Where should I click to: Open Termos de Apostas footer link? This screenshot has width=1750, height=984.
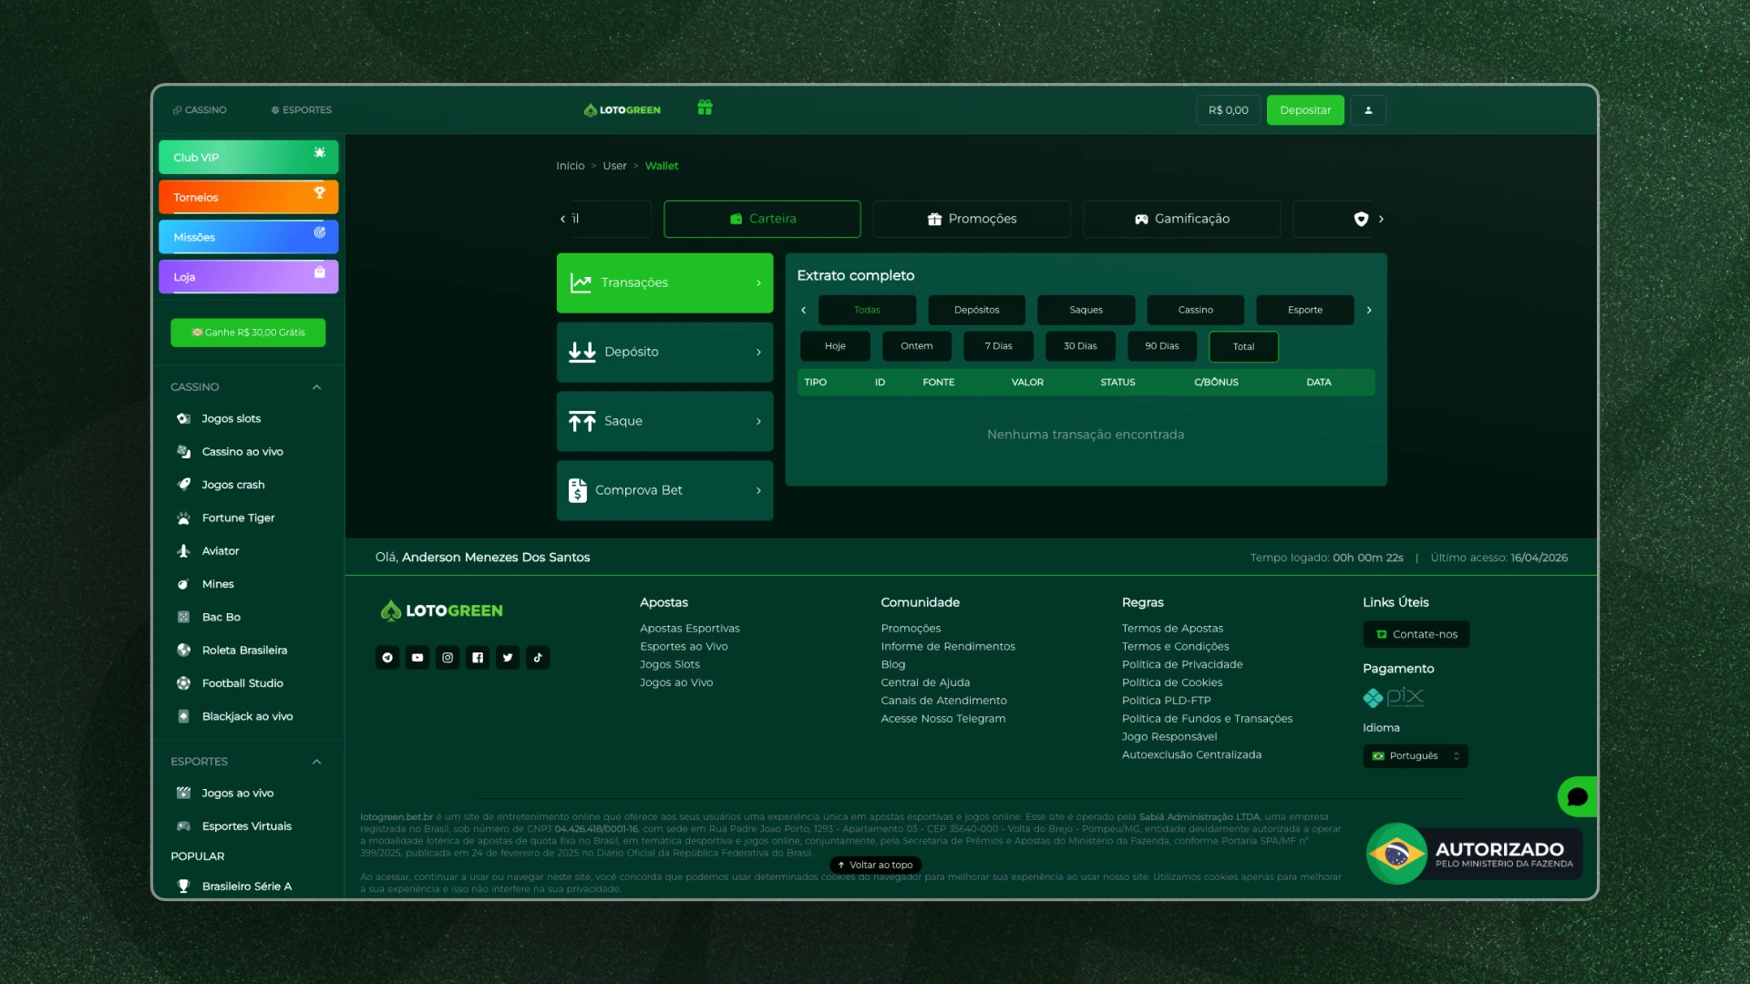pos(1172,629)
